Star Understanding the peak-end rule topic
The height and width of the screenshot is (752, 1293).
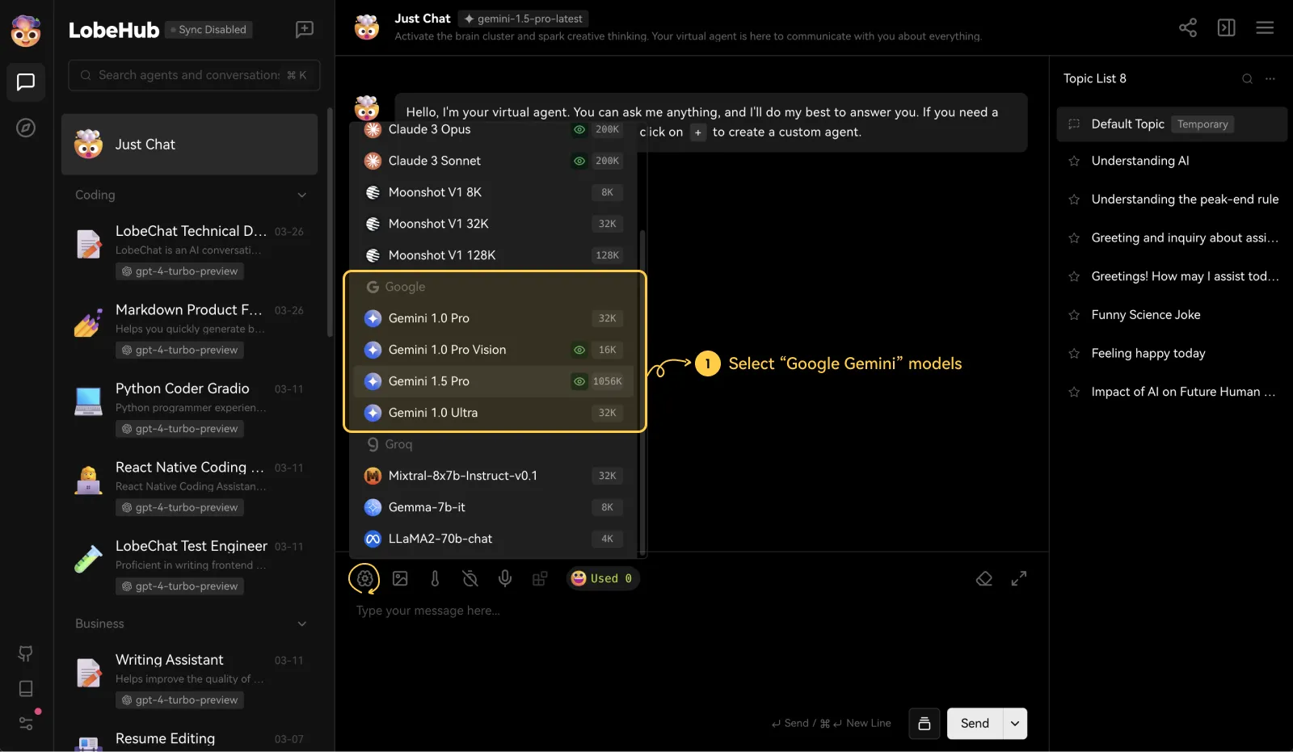tap(1074, 200)
